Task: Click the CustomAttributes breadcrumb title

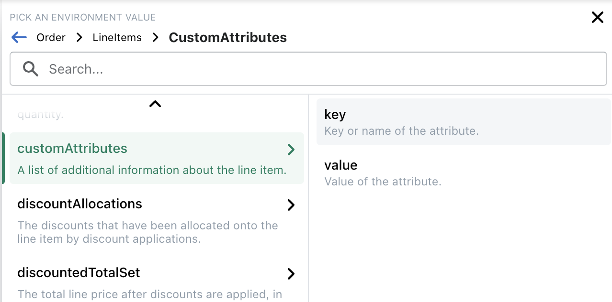Action: coord(227,38)
